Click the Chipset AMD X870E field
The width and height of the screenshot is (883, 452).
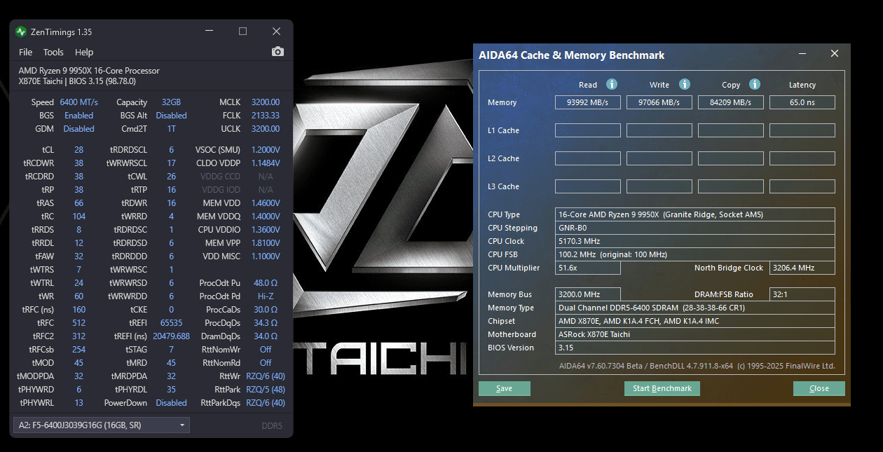[x=695, y=321]
